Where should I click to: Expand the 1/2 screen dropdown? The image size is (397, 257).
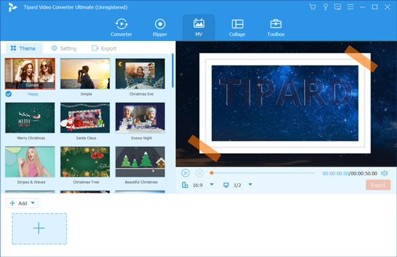point(250,185)
